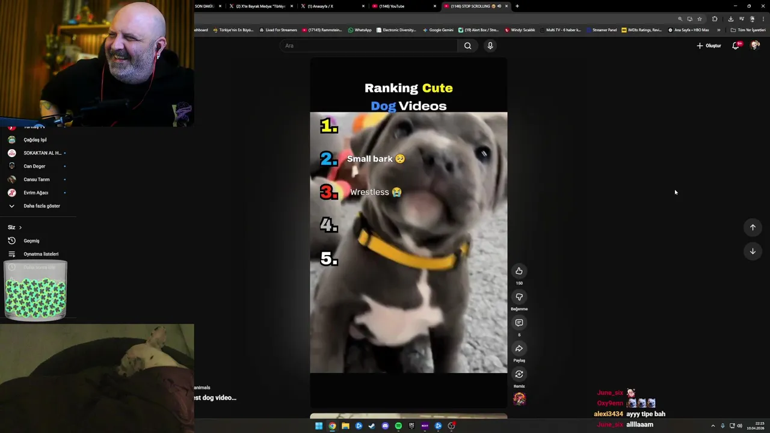Image resolution: width=770 pixels, height=433 pixels.
Task: Open Windy: Sıcaklık bookmark
Action: click(520, 30)
